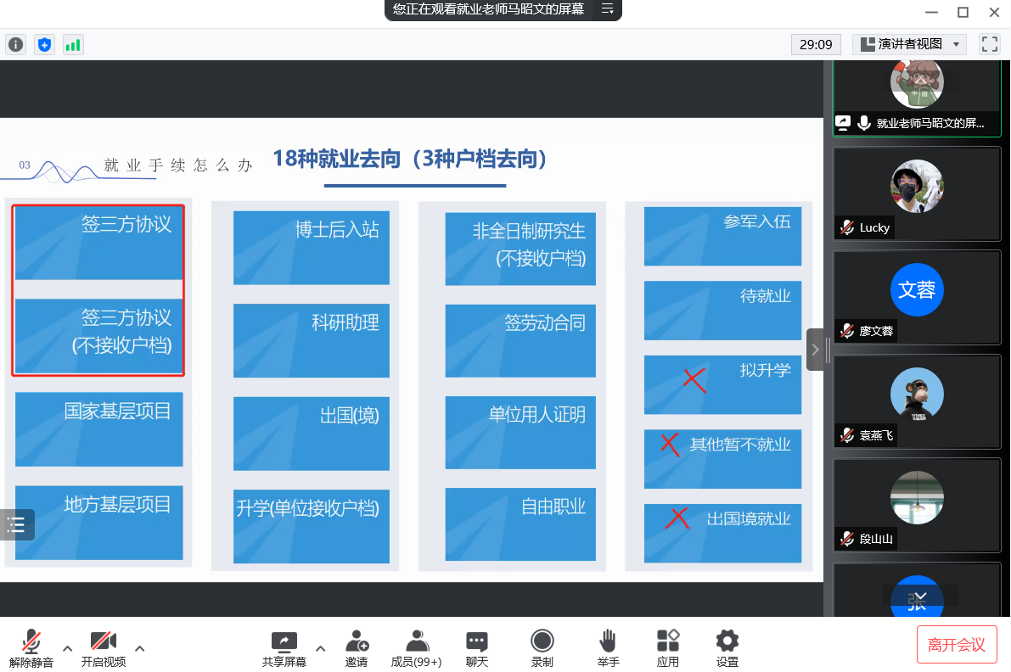Expand audio options arrow beside 解除静音
This screenshot has width=1011, height=672.
click(68, 648)
